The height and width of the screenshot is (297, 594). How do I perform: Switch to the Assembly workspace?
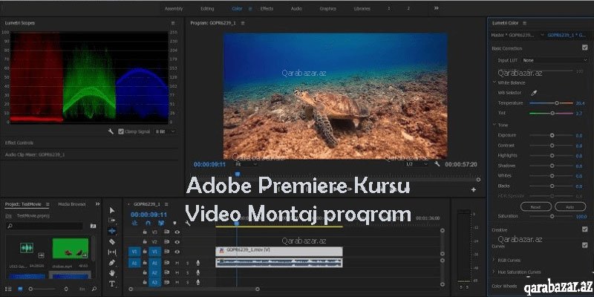174,8
